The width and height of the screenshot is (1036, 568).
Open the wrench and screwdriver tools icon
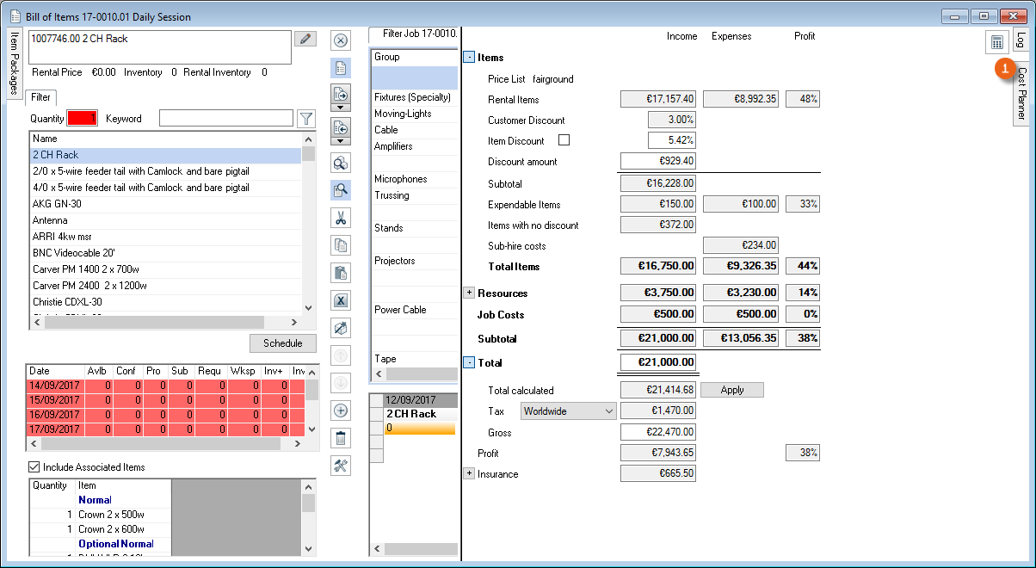[x=341, y=466]
